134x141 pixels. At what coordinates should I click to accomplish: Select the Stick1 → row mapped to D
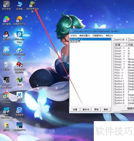click(x=124, y=51)
